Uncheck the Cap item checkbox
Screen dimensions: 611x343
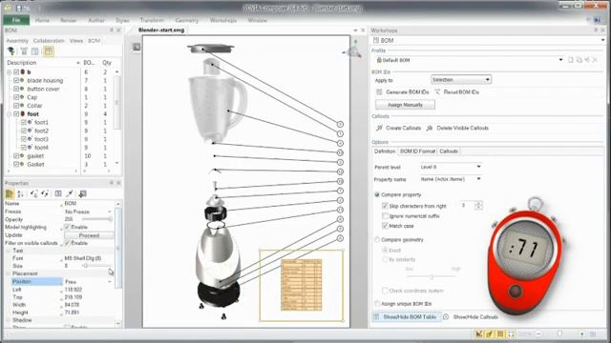(x=16, y=97)
